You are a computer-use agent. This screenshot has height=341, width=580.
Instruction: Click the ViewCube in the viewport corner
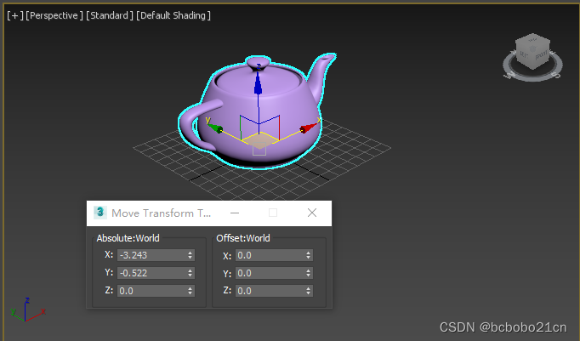[x=532, y=51]
